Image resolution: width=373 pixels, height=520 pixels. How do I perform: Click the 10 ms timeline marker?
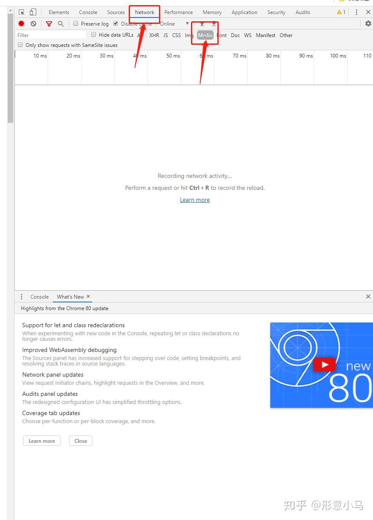[x=40, y=56]
